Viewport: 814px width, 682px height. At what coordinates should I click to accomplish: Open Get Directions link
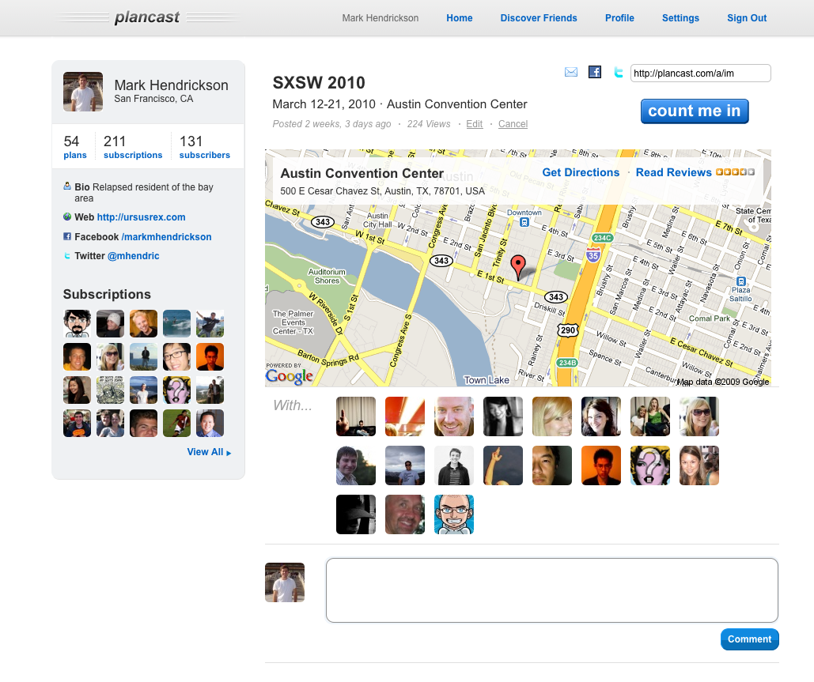(581, 172)
